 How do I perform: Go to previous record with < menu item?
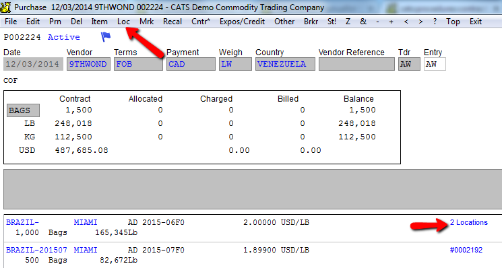pyautogui.click(x=406, y=22)
